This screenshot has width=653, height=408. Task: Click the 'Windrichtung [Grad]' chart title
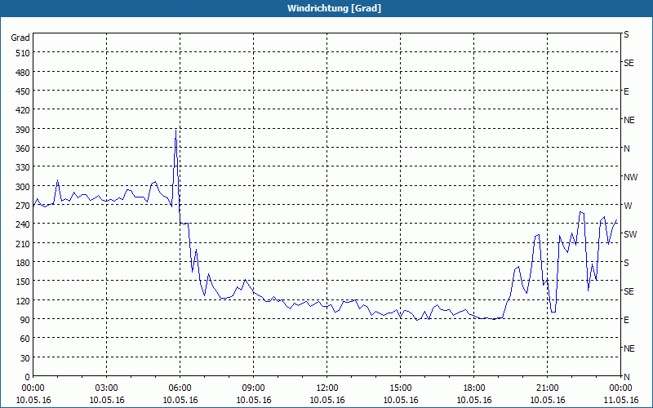334,8
